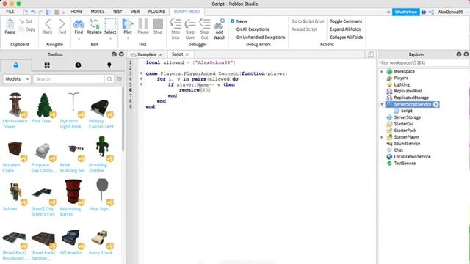Click the Filter workspace field
This screenshot has width=470, height=264.
423,63
